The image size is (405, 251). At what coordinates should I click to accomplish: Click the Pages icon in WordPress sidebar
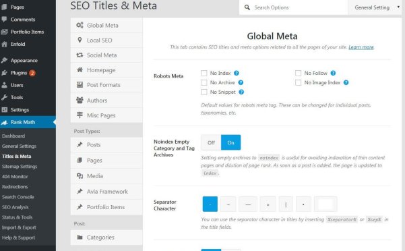click(4, 7)
